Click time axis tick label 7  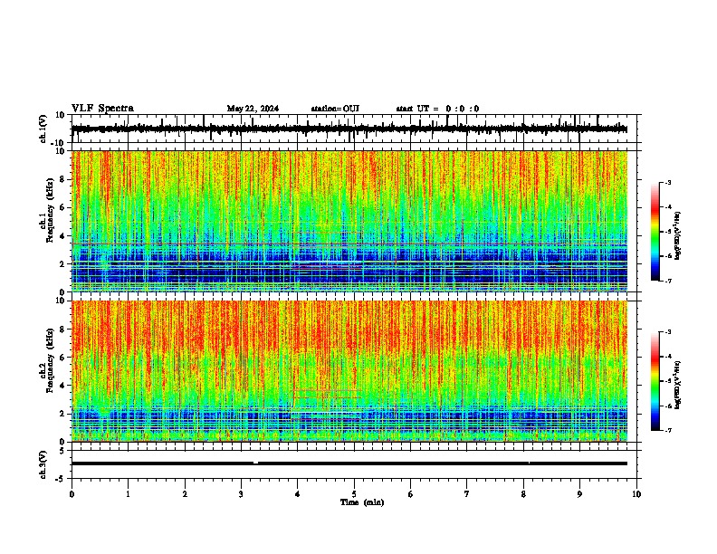click(467, 494)
